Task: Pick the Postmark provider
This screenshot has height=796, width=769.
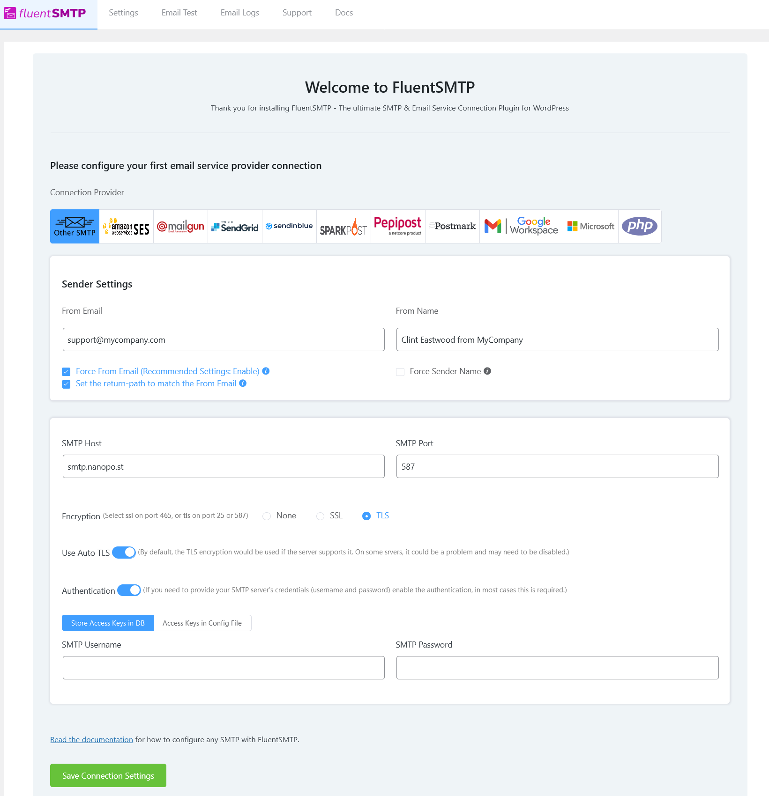Action: 453,226
